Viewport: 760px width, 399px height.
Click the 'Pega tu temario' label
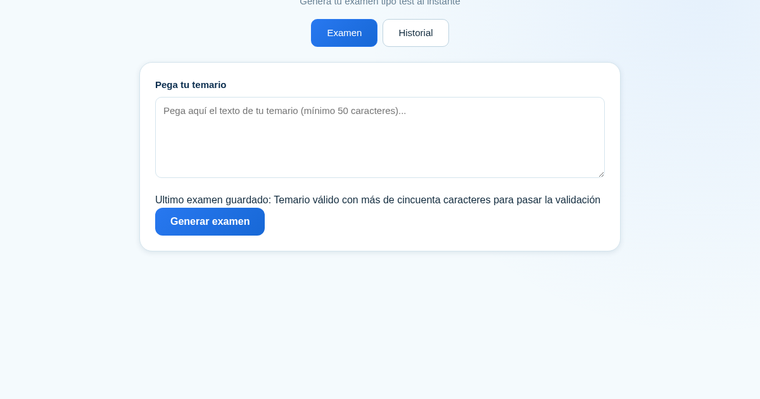191,85
